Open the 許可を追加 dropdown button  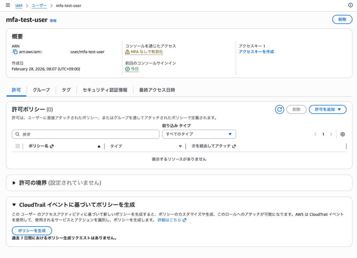(327, 109)
